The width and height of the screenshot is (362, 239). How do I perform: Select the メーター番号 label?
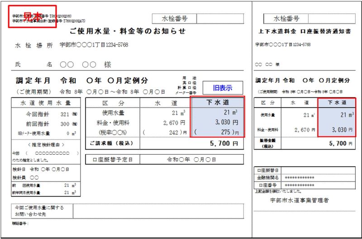click(186, 93)
